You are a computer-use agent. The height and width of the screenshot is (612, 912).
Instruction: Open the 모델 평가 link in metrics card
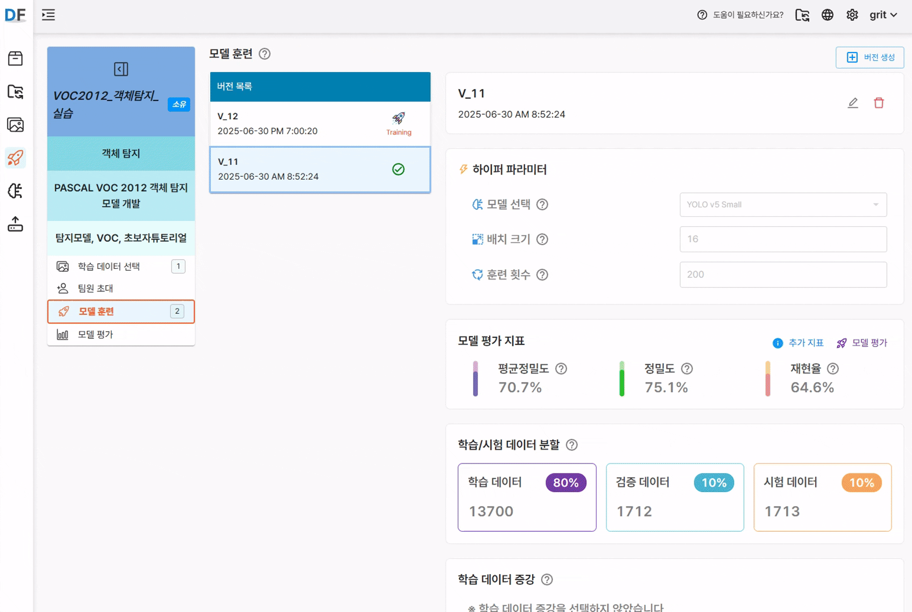pyautogui.click(x=862, y=343)
